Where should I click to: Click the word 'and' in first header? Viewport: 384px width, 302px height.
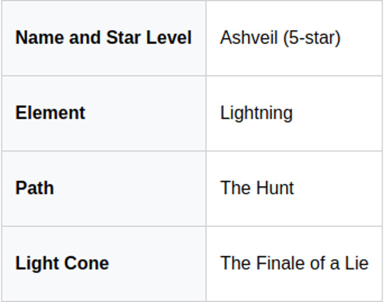[x=85, y=38]
